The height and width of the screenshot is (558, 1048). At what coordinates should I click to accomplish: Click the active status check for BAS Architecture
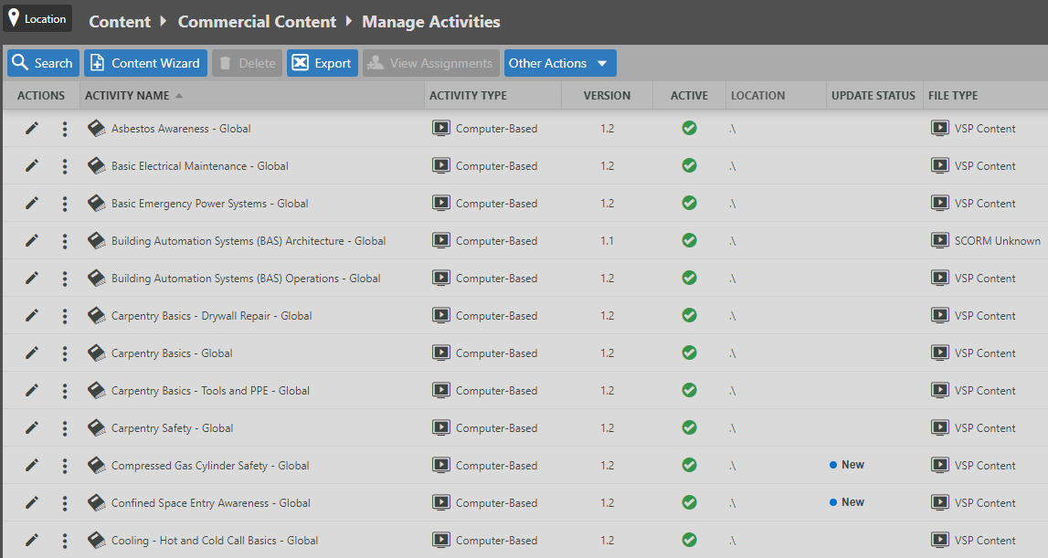[689, 240]
